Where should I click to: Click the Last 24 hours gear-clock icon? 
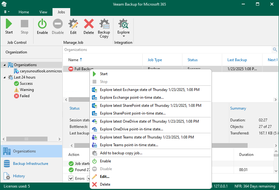pos(11,77)
